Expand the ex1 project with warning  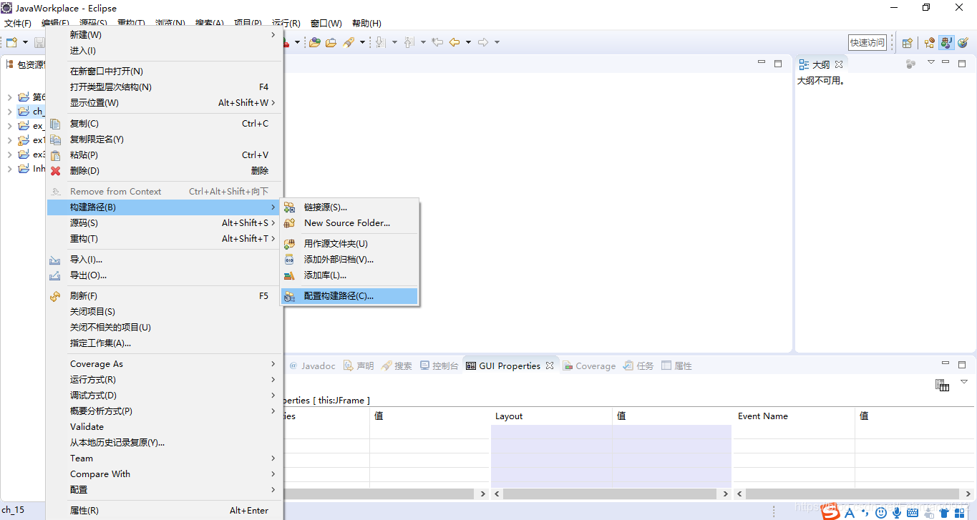click(9, 140)
